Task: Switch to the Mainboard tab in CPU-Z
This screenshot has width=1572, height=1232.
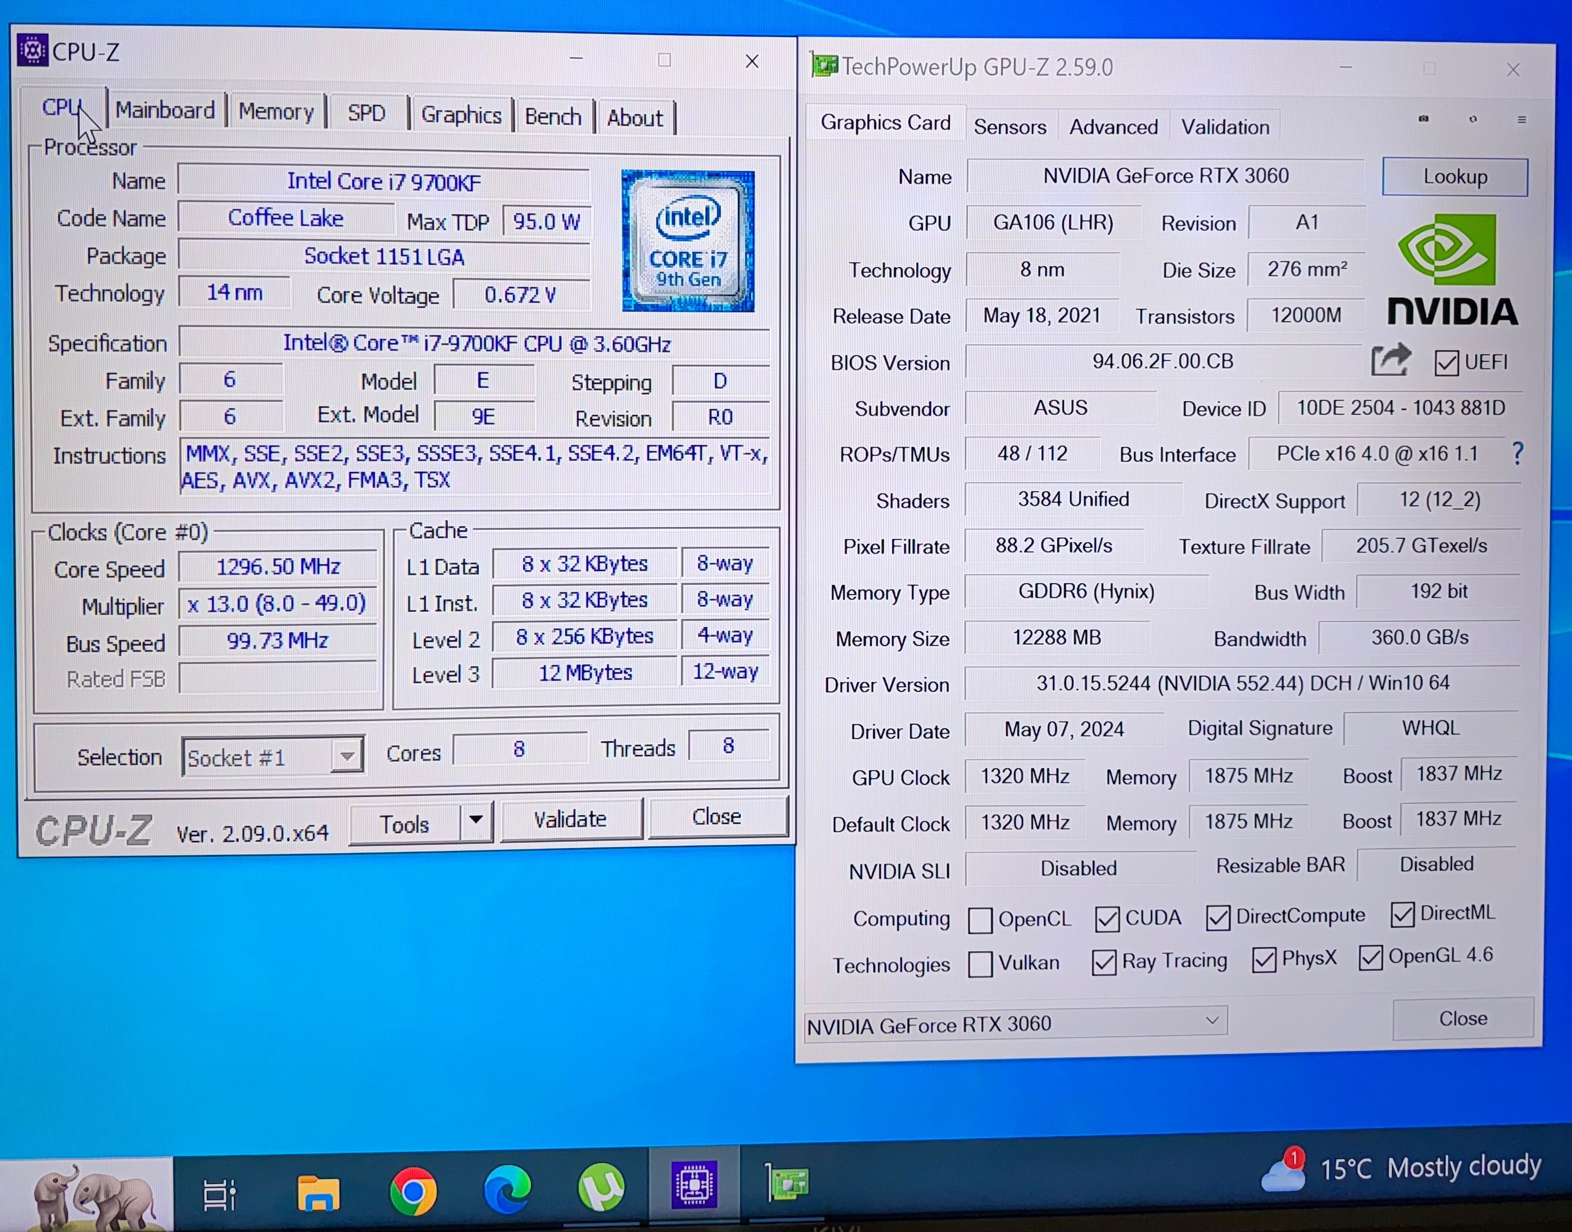Action: coord(165,110)
